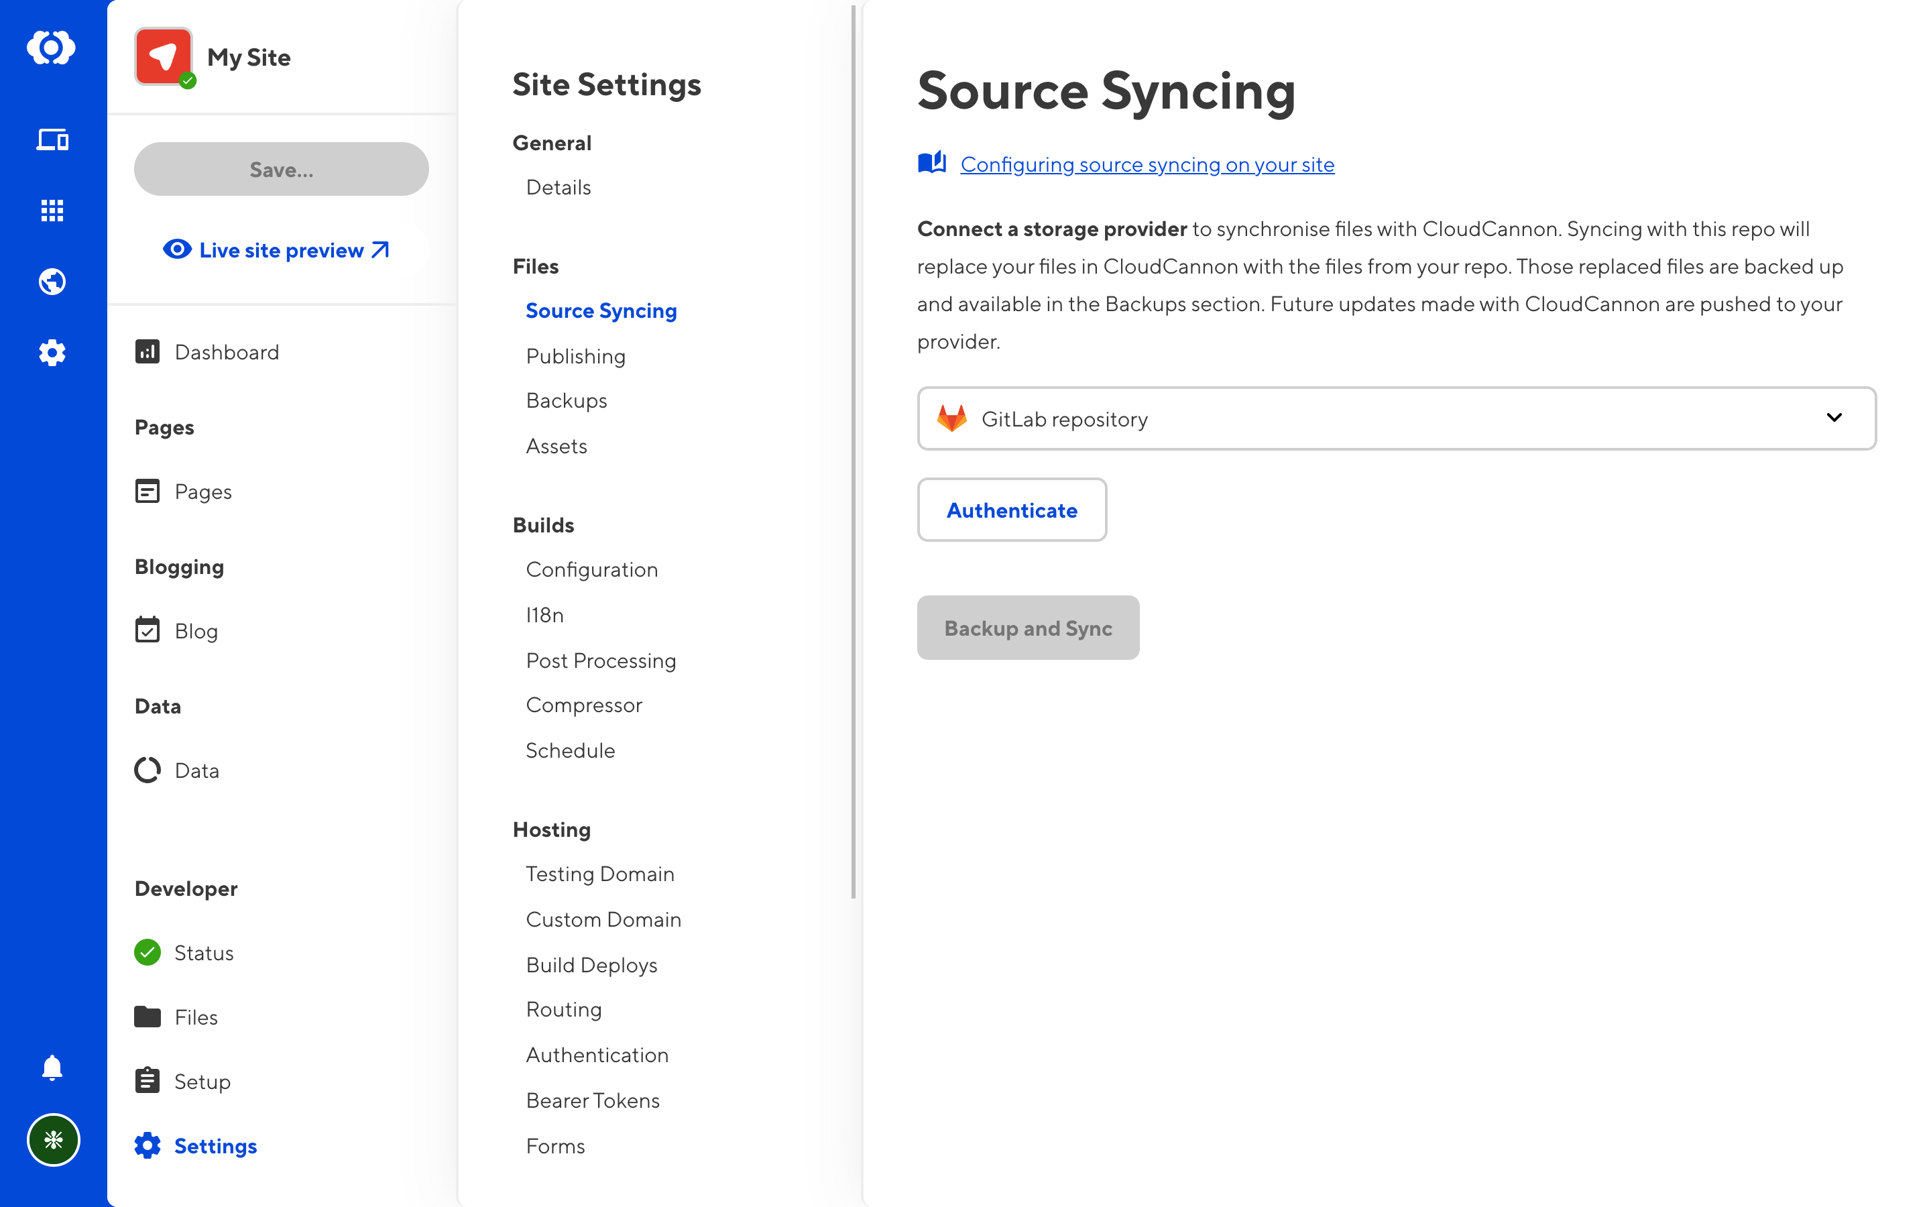
Task: Open the Files section
Action: coord(196,1015)
